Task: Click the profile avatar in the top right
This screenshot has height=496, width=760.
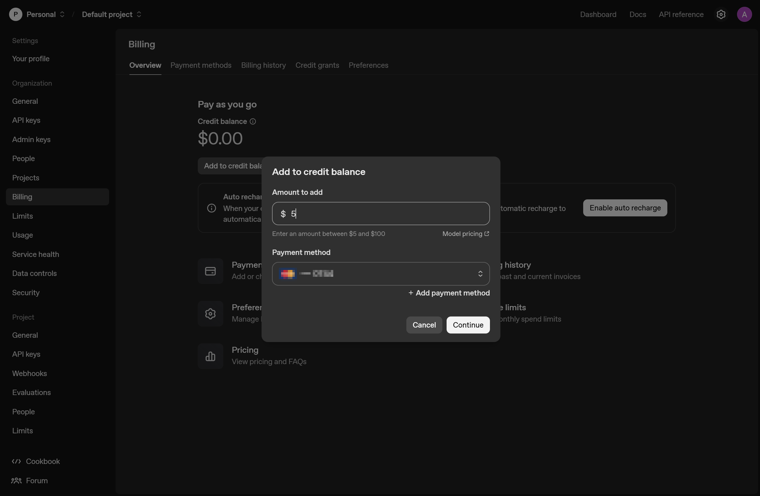Action: pos(745,14)
